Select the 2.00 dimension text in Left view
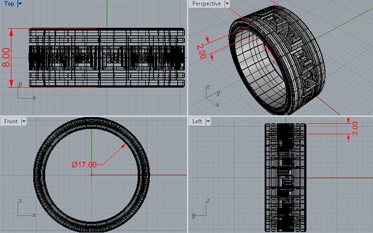373x233 pixels. coord(355,128)
